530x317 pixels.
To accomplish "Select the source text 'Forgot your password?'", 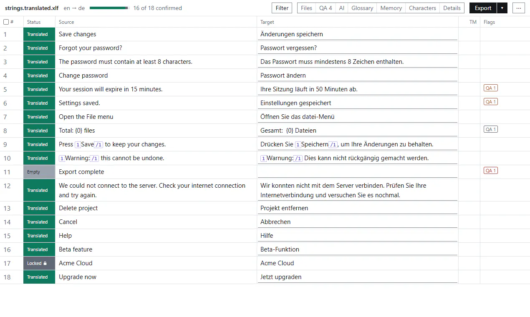I will pyautogui.click(x=91, y=48).
